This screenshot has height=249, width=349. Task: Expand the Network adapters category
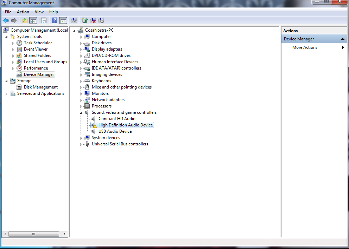coord(81,99)
